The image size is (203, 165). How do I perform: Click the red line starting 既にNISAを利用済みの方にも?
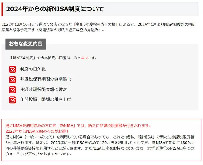(x=78, y=126)
